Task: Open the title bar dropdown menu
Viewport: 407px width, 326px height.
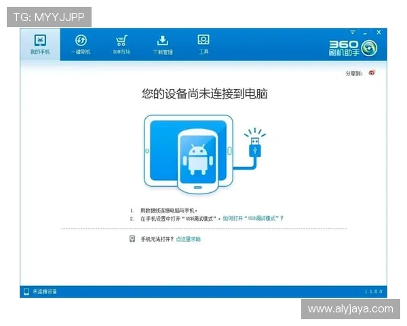Action: (x=353, y=32)
